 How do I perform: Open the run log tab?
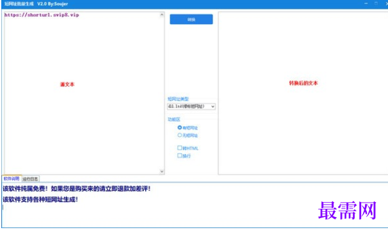tap(30, 179)
